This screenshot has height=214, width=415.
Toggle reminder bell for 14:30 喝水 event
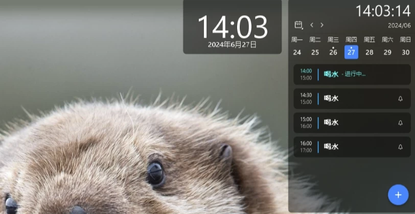tap(400, 99)
